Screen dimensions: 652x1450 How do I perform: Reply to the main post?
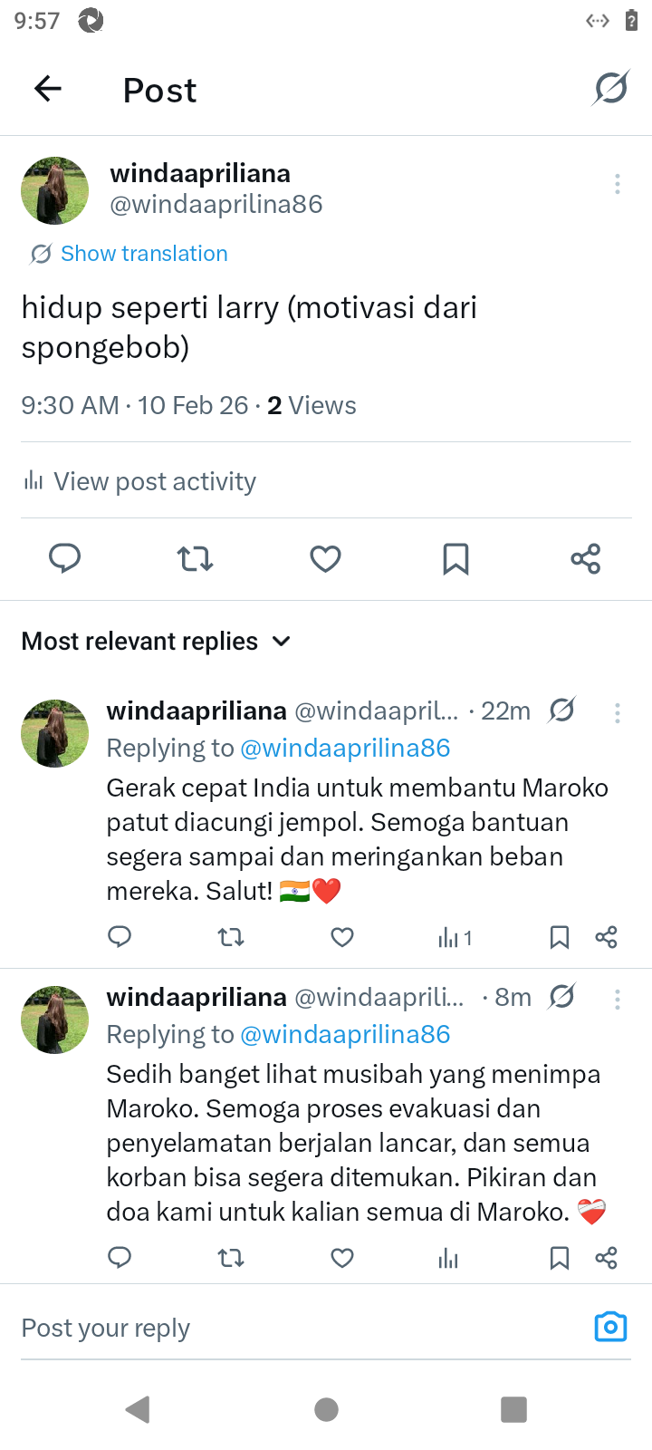point(65,558)
